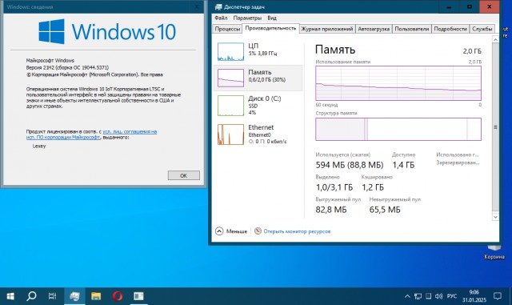Click the memory usage graph
The width and height of the screenshot is (512, 305).
(398, 83)
